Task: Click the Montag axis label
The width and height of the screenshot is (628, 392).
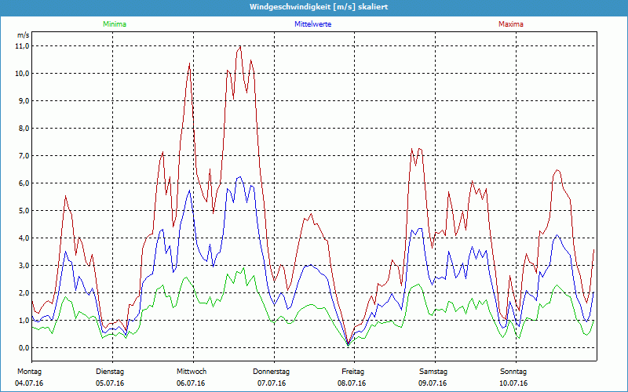Action: pos(29,372)
